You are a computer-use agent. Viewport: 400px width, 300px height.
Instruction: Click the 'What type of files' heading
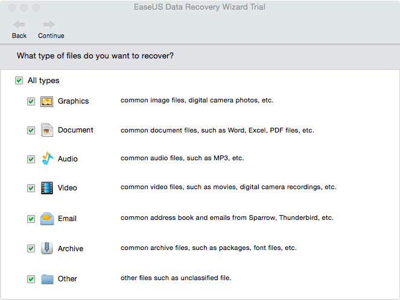pyautogui.click(x=95, y=56)
